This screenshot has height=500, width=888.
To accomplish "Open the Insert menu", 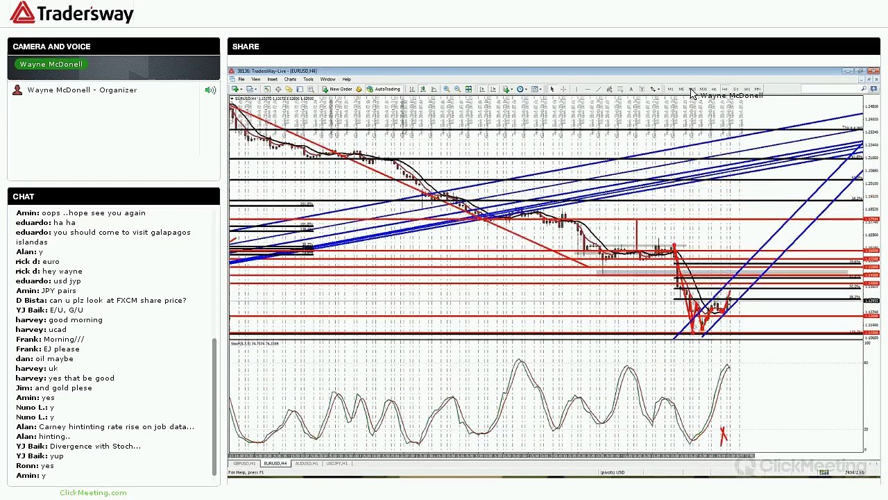I will [273, 79].
